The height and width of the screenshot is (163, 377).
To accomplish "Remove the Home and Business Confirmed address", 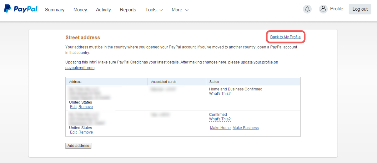I will (x=86, y=107).
